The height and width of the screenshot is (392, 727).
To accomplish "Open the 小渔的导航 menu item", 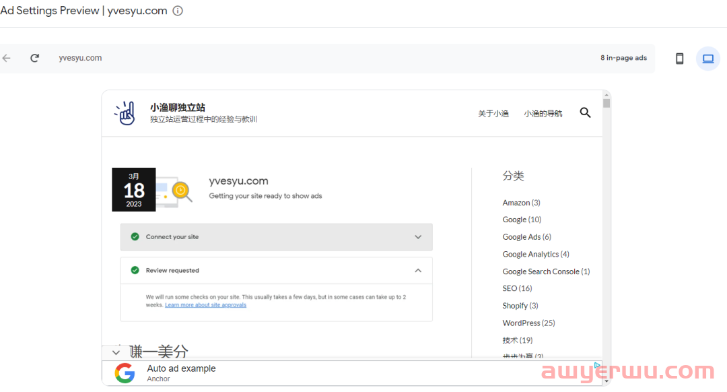I will point(543,114).
